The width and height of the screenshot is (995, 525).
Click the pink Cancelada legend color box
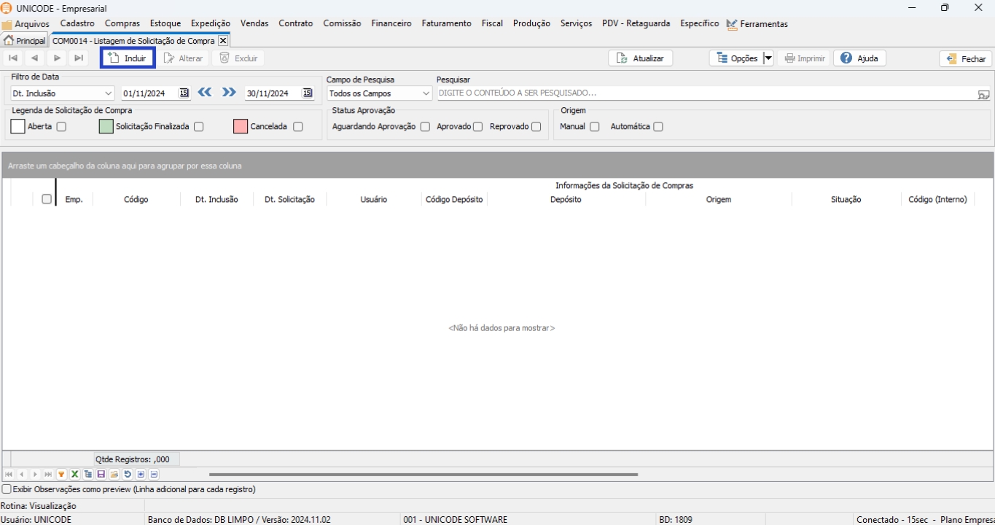(241, 127)
